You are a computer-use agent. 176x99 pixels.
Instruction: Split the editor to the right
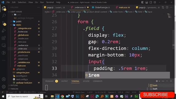(x=167, y=7)
